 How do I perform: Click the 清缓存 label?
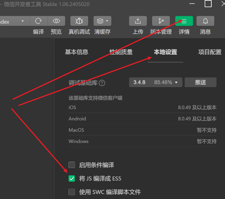tap(102, 32)
